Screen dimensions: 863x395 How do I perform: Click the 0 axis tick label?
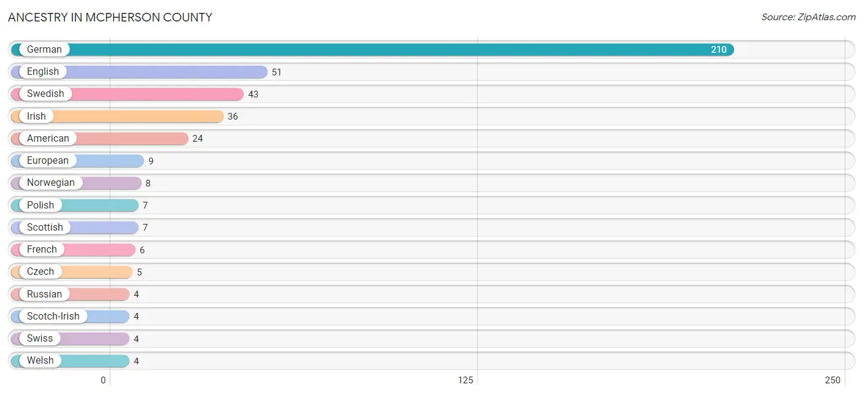point(103,380)
